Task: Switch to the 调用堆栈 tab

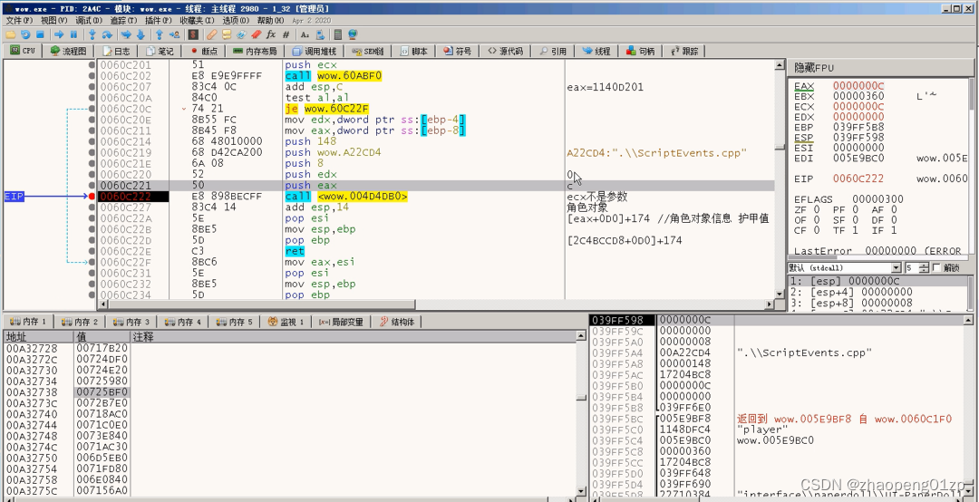Action: 314,52
